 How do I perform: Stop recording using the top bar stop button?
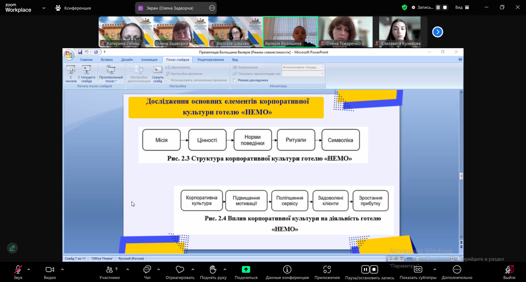click(445, 7)
